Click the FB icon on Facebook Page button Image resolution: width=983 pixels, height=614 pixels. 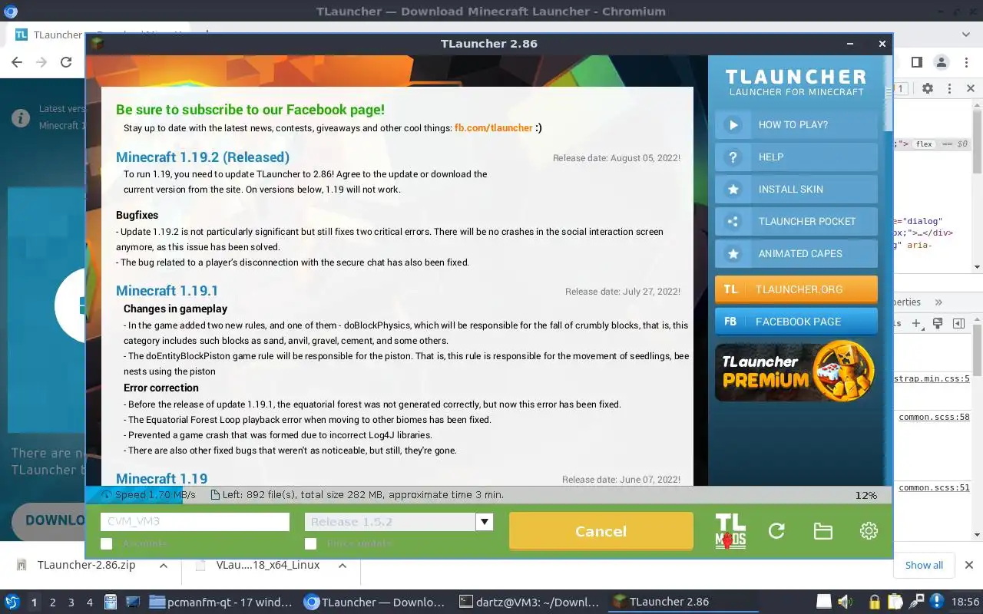pyautogui.click(x=730, y=322)
